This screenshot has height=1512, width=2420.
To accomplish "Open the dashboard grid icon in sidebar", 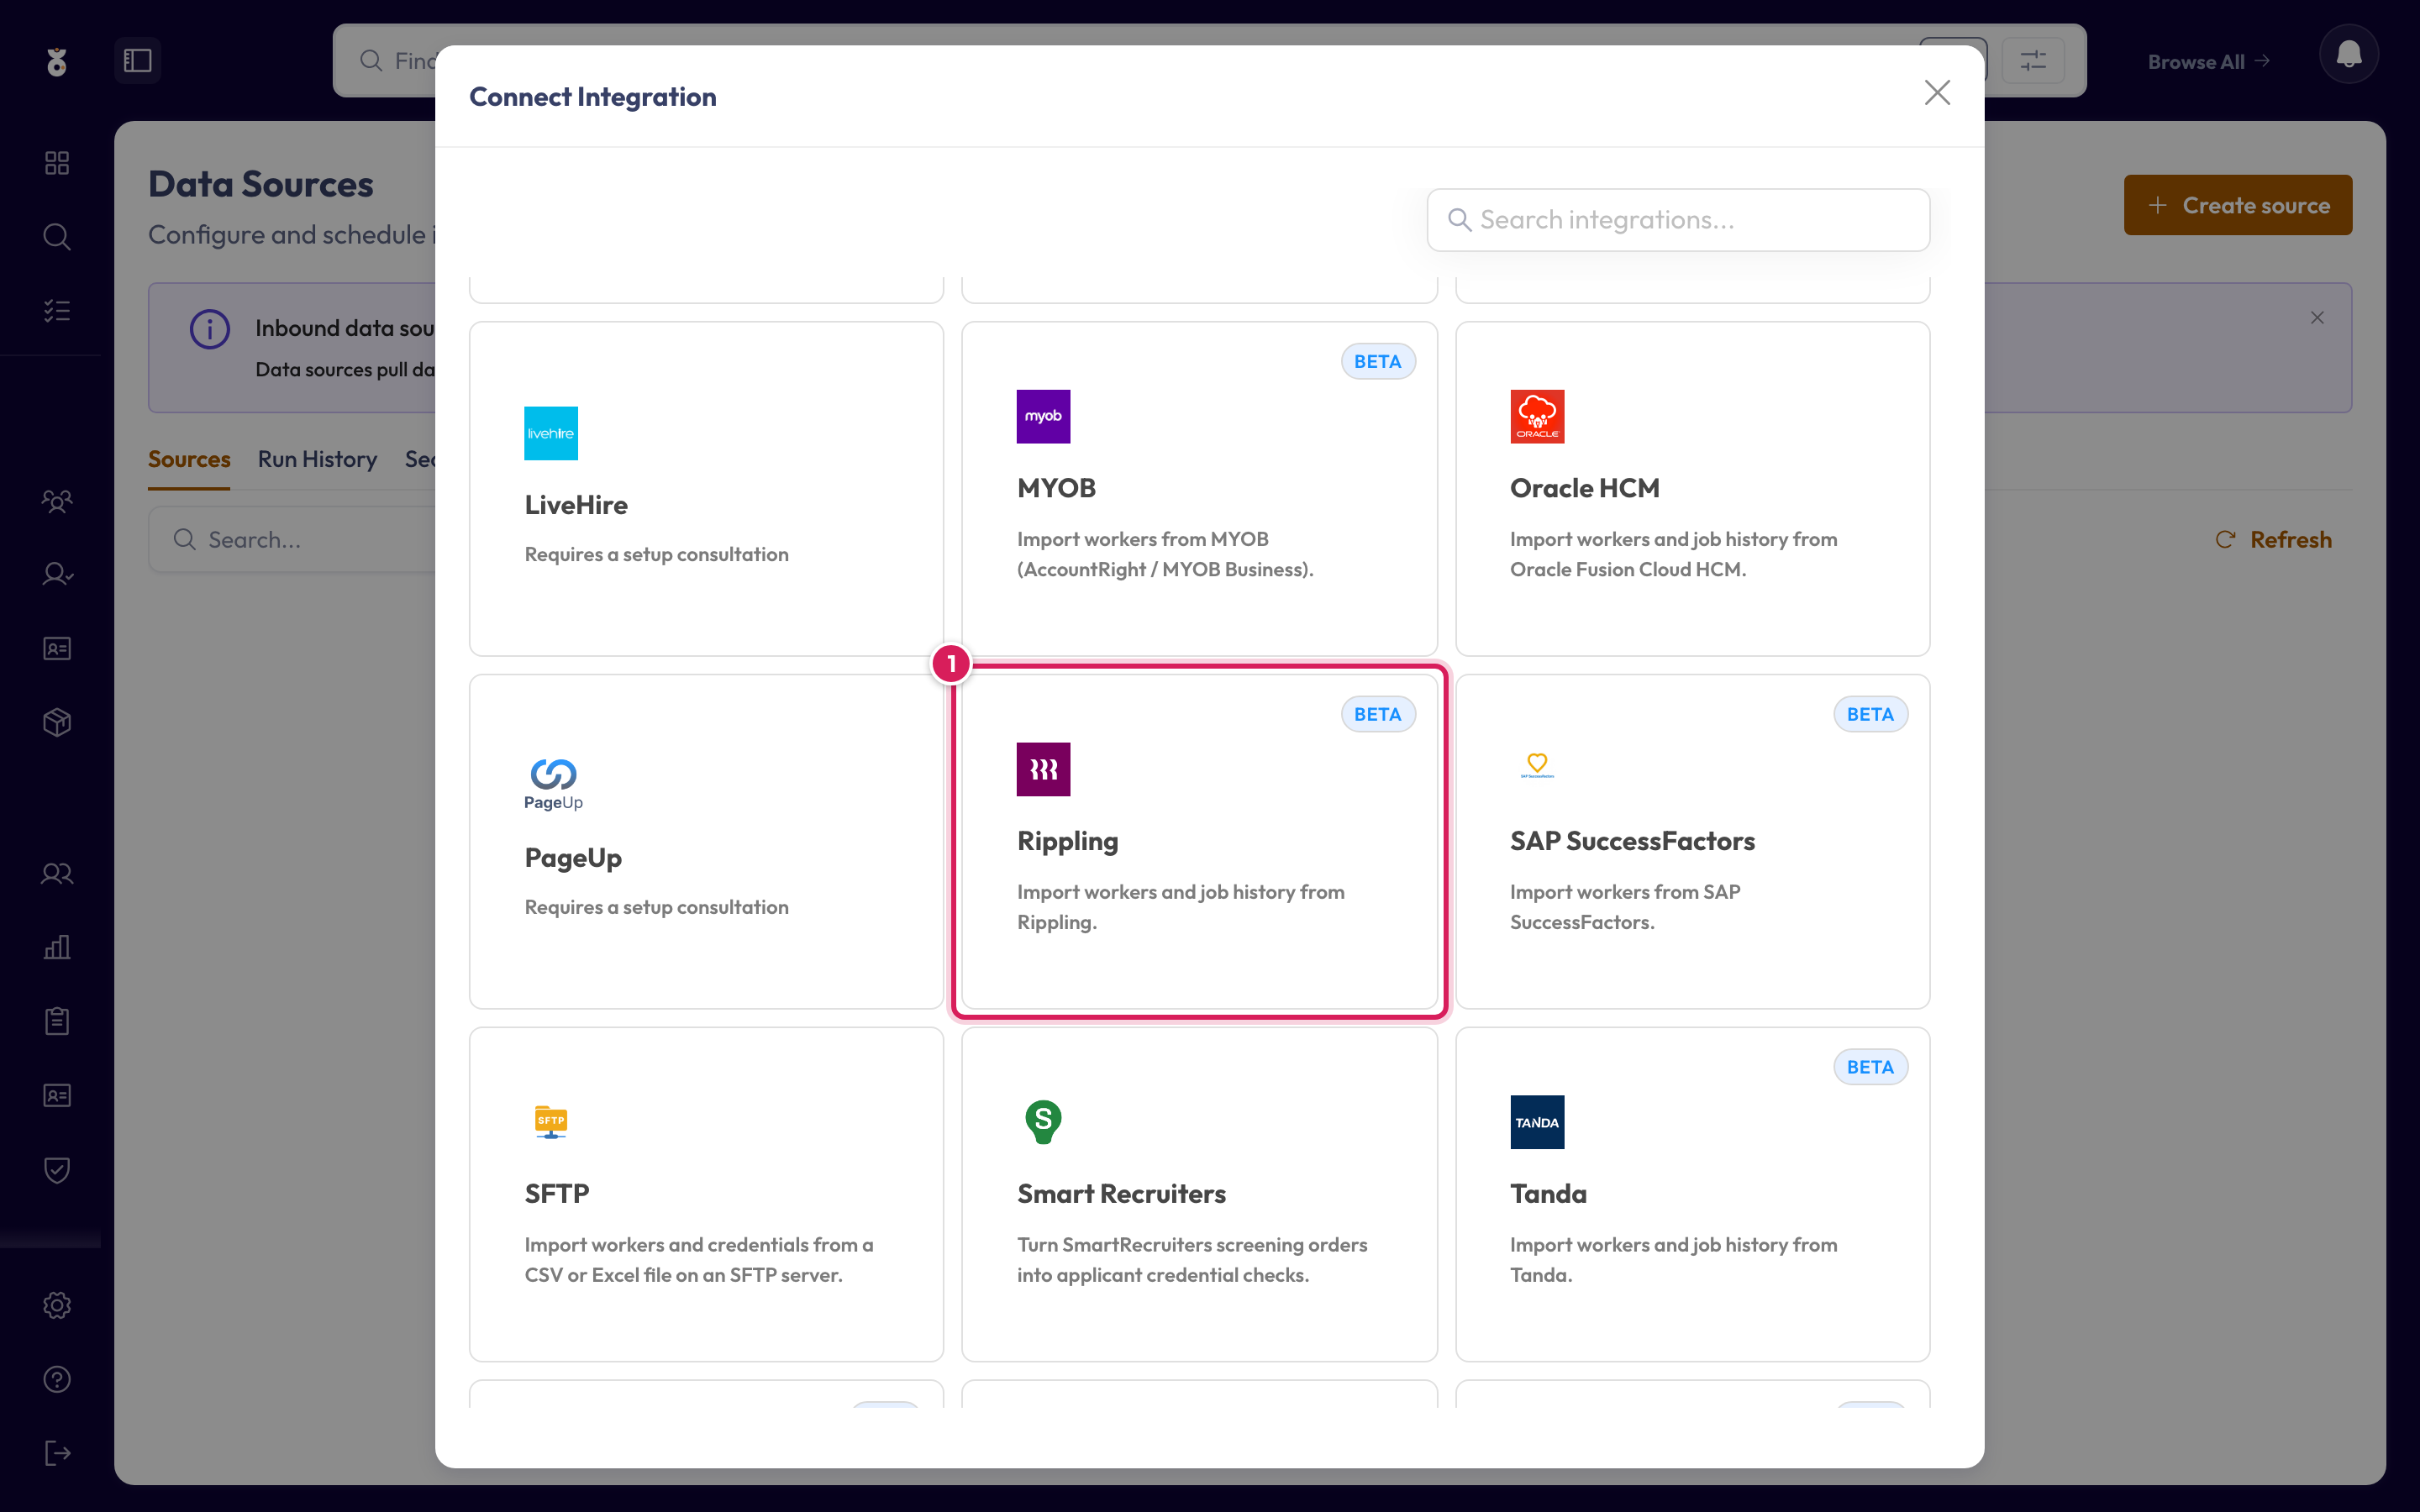I will point(57,163).
